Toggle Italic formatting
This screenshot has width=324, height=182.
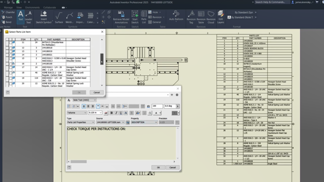coord(116,113)
